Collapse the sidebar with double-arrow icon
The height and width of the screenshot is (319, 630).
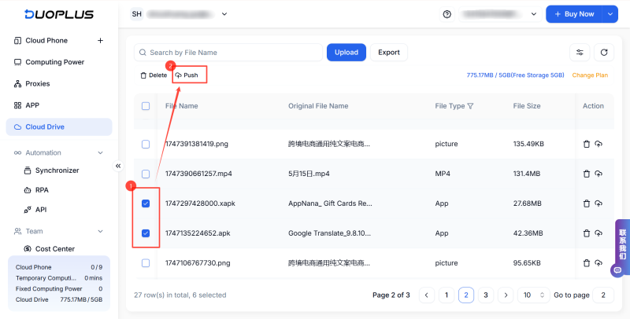pos(118,166)
